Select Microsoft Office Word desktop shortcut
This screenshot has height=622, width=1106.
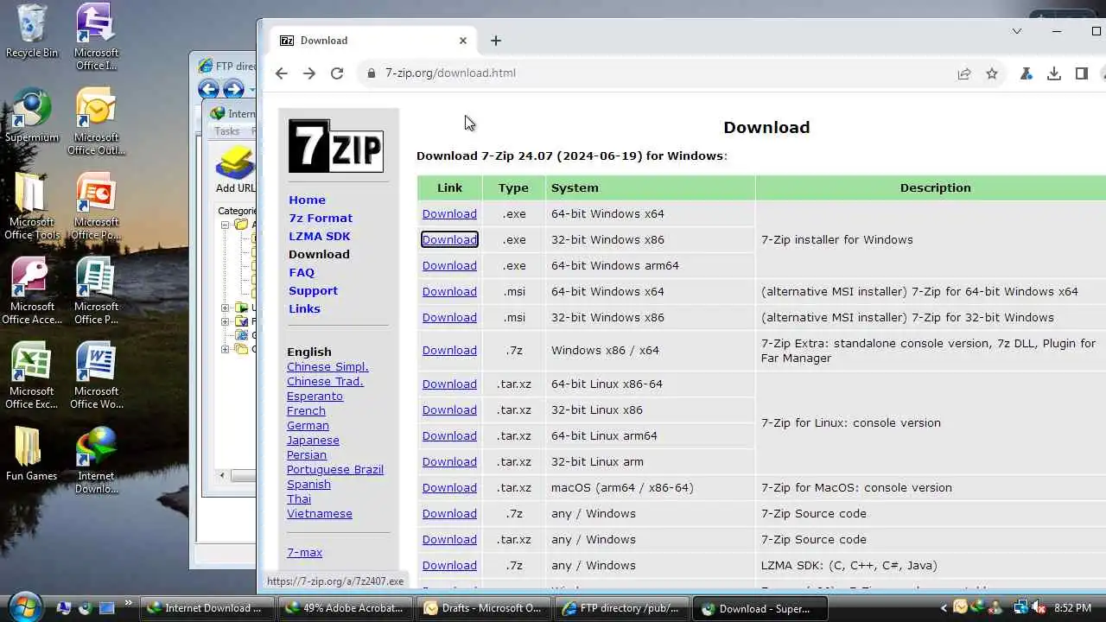tap(96, 376)
